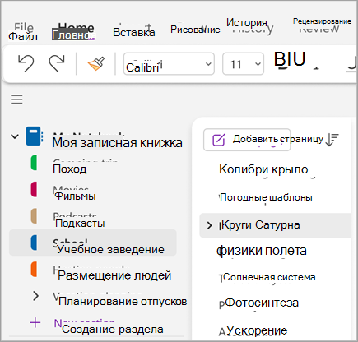358x342 pixels.
Task: Open the font size 11 dropdown
Action: (x=243, y=64)
